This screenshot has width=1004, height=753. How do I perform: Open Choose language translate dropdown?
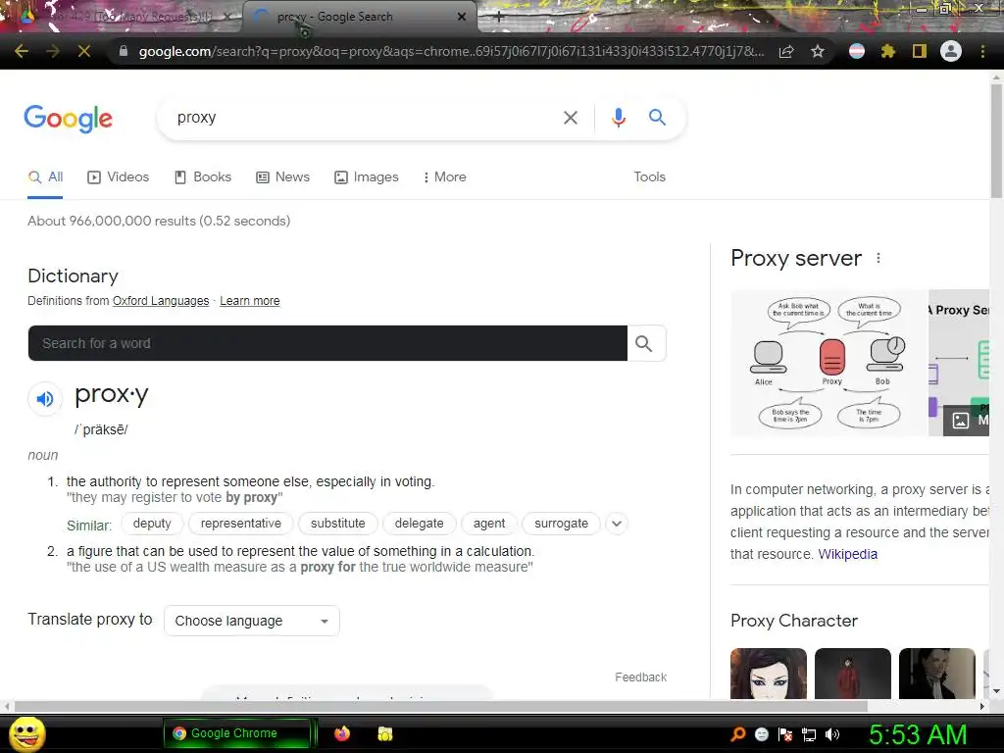coord(252,621)
